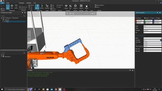Open the DRAWING tab
The image size is (162, 91).
[29, 3]
